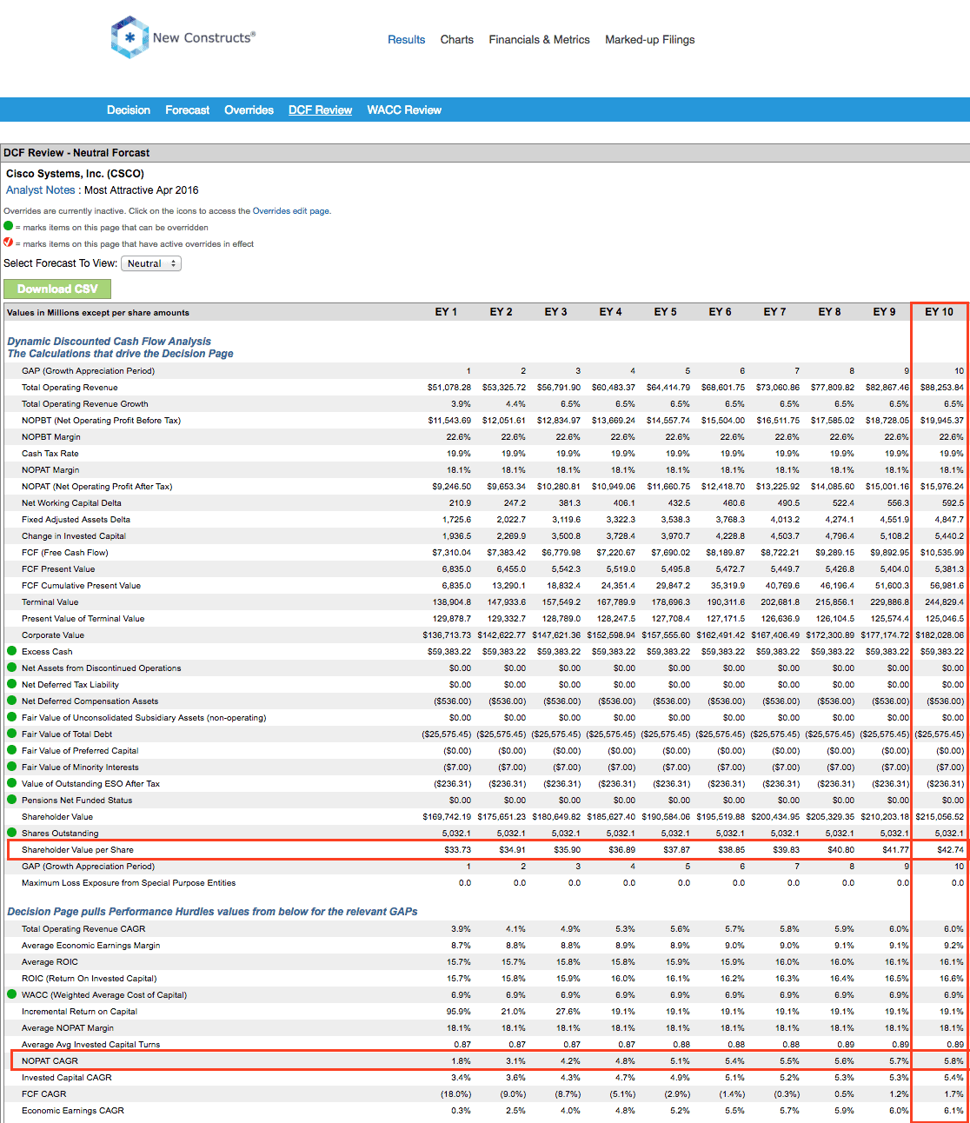Click $51,078.28 revenue value in EY 1

pos(449,388)
